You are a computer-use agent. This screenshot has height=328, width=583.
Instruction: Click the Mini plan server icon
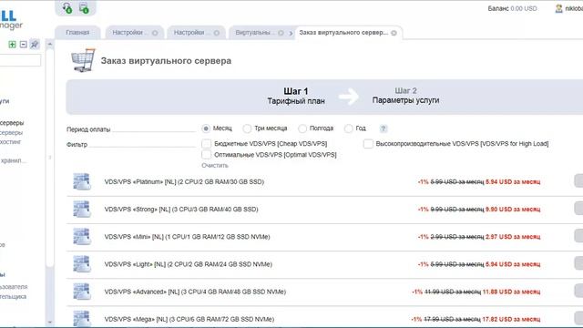(x=82, y=237)
